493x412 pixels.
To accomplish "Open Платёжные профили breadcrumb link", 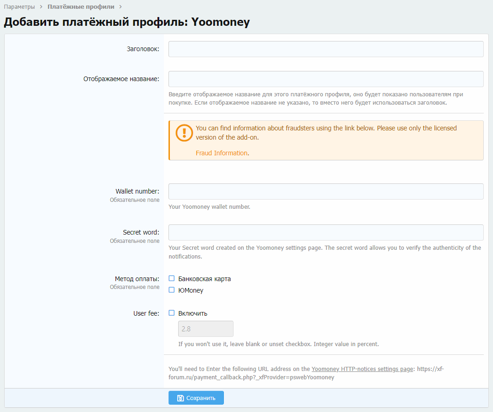I will tap(81, 7).
